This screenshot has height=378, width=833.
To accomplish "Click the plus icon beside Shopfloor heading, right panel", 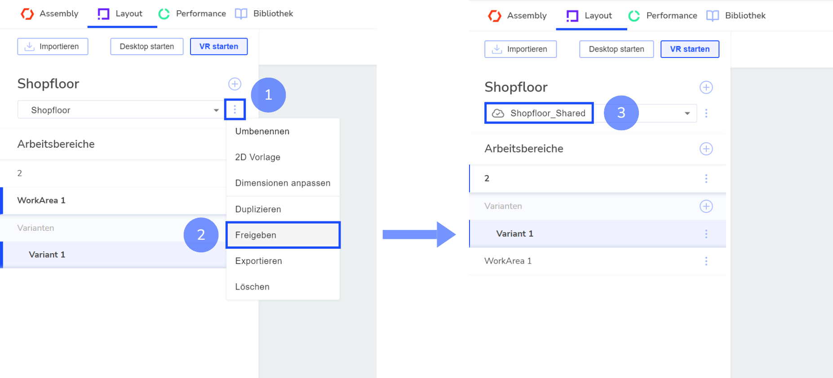I will [x=706, y=87].
